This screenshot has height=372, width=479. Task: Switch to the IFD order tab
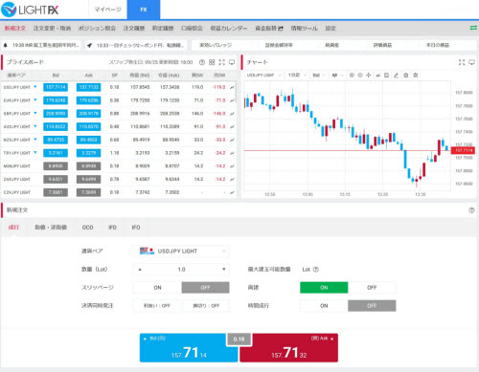[x=112, y=228]
